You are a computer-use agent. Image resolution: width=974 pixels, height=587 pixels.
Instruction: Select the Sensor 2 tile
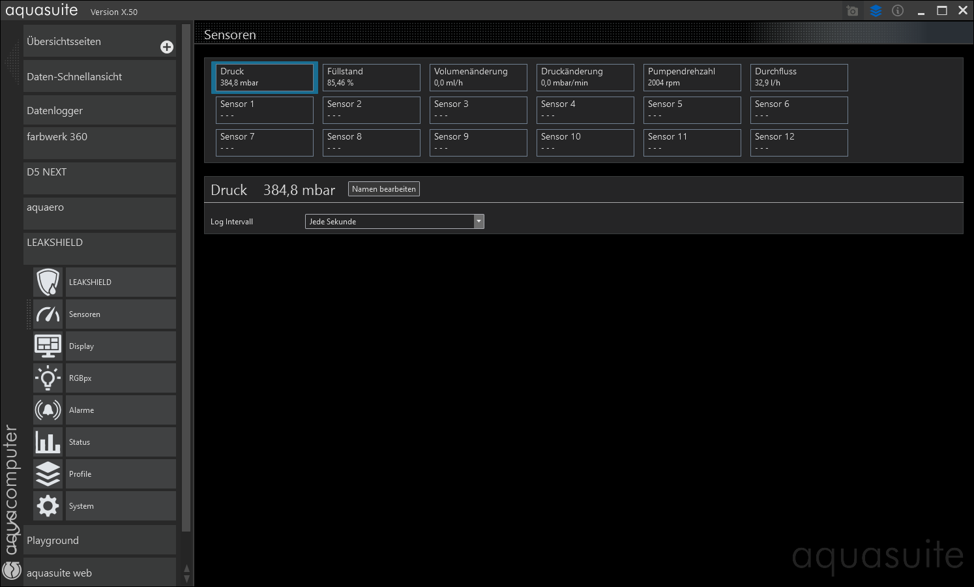[372, 110]
